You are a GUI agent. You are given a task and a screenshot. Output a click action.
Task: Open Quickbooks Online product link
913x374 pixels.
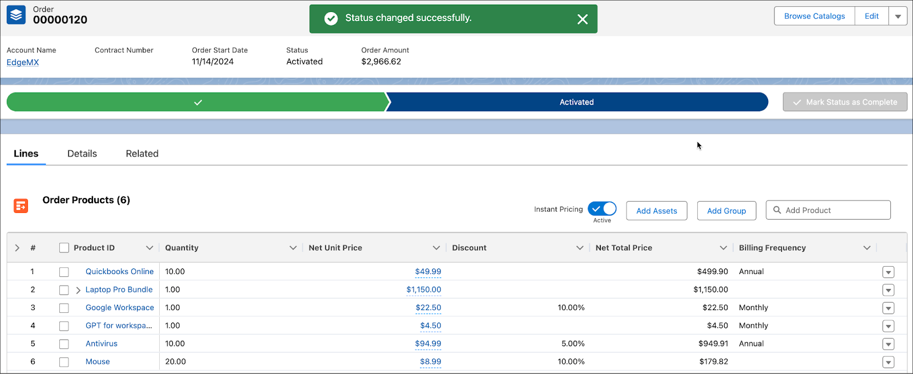tap(120, 272)
